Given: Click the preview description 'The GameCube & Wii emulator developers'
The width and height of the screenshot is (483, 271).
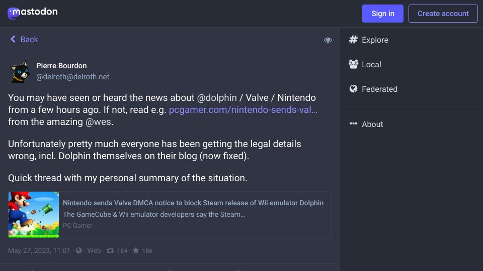Looking at the screenshot, I should coord(154,214).
